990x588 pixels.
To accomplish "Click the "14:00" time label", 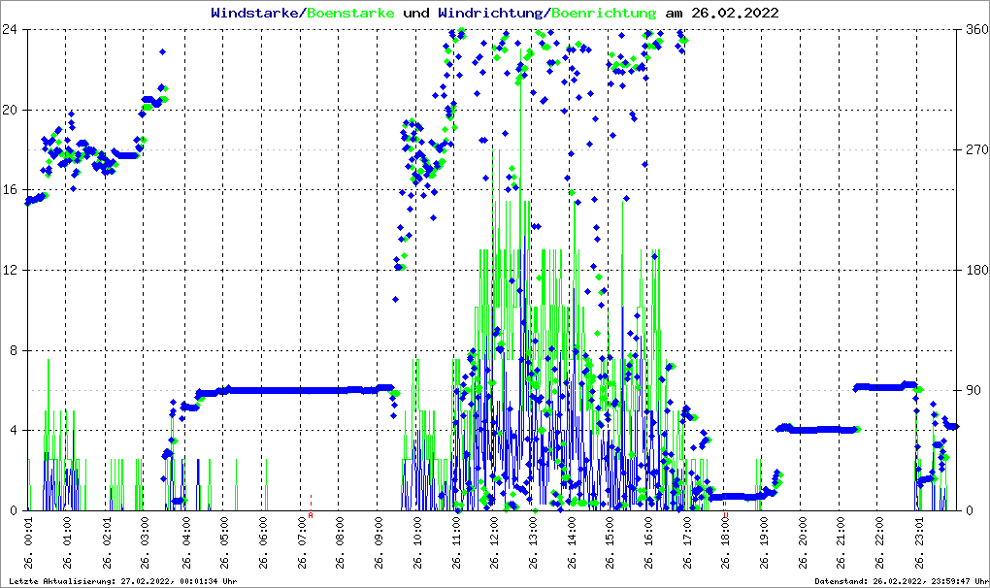I will (x=572, y=533).
